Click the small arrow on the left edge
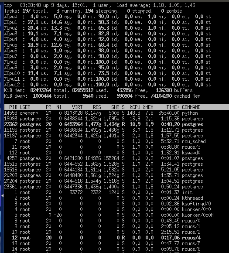Screen dimensions: 229x253 [3, 195]
